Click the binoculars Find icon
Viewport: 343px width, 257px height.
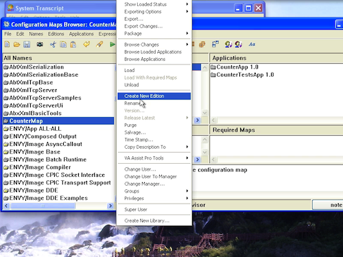point(40,44)
